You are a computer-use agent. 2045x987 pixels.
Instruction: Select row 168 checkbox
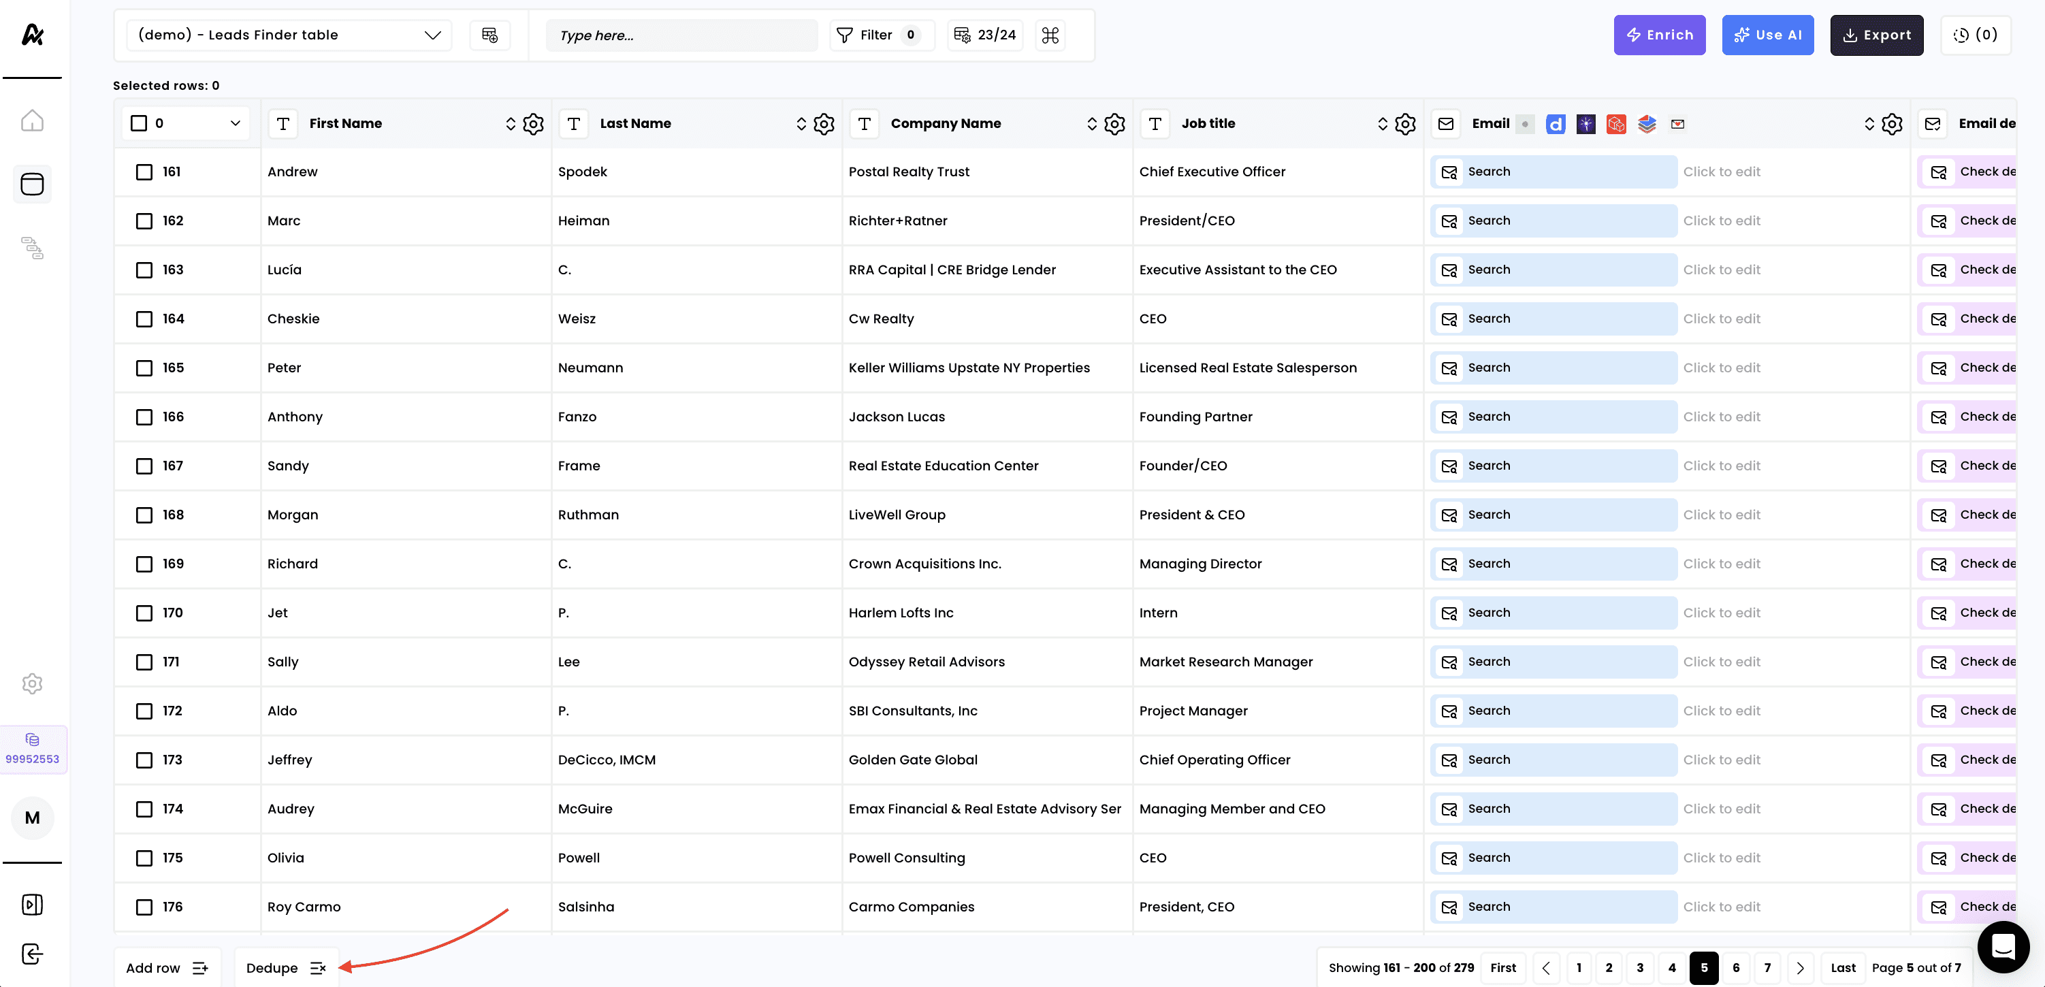[144, 515]
